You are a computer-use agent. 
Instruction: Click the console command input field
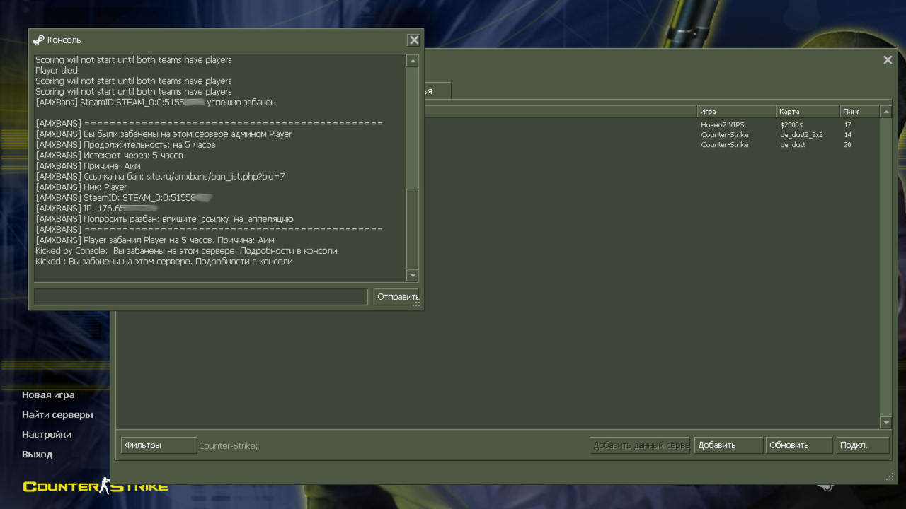pyautogui.click(x=200, y=296)
